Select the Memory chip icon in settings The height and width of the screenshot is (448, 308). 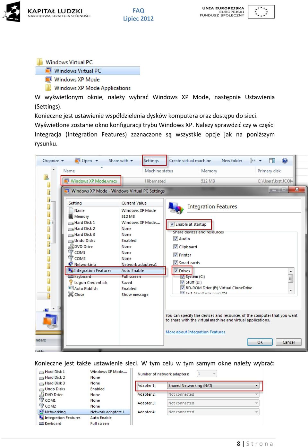71,216
